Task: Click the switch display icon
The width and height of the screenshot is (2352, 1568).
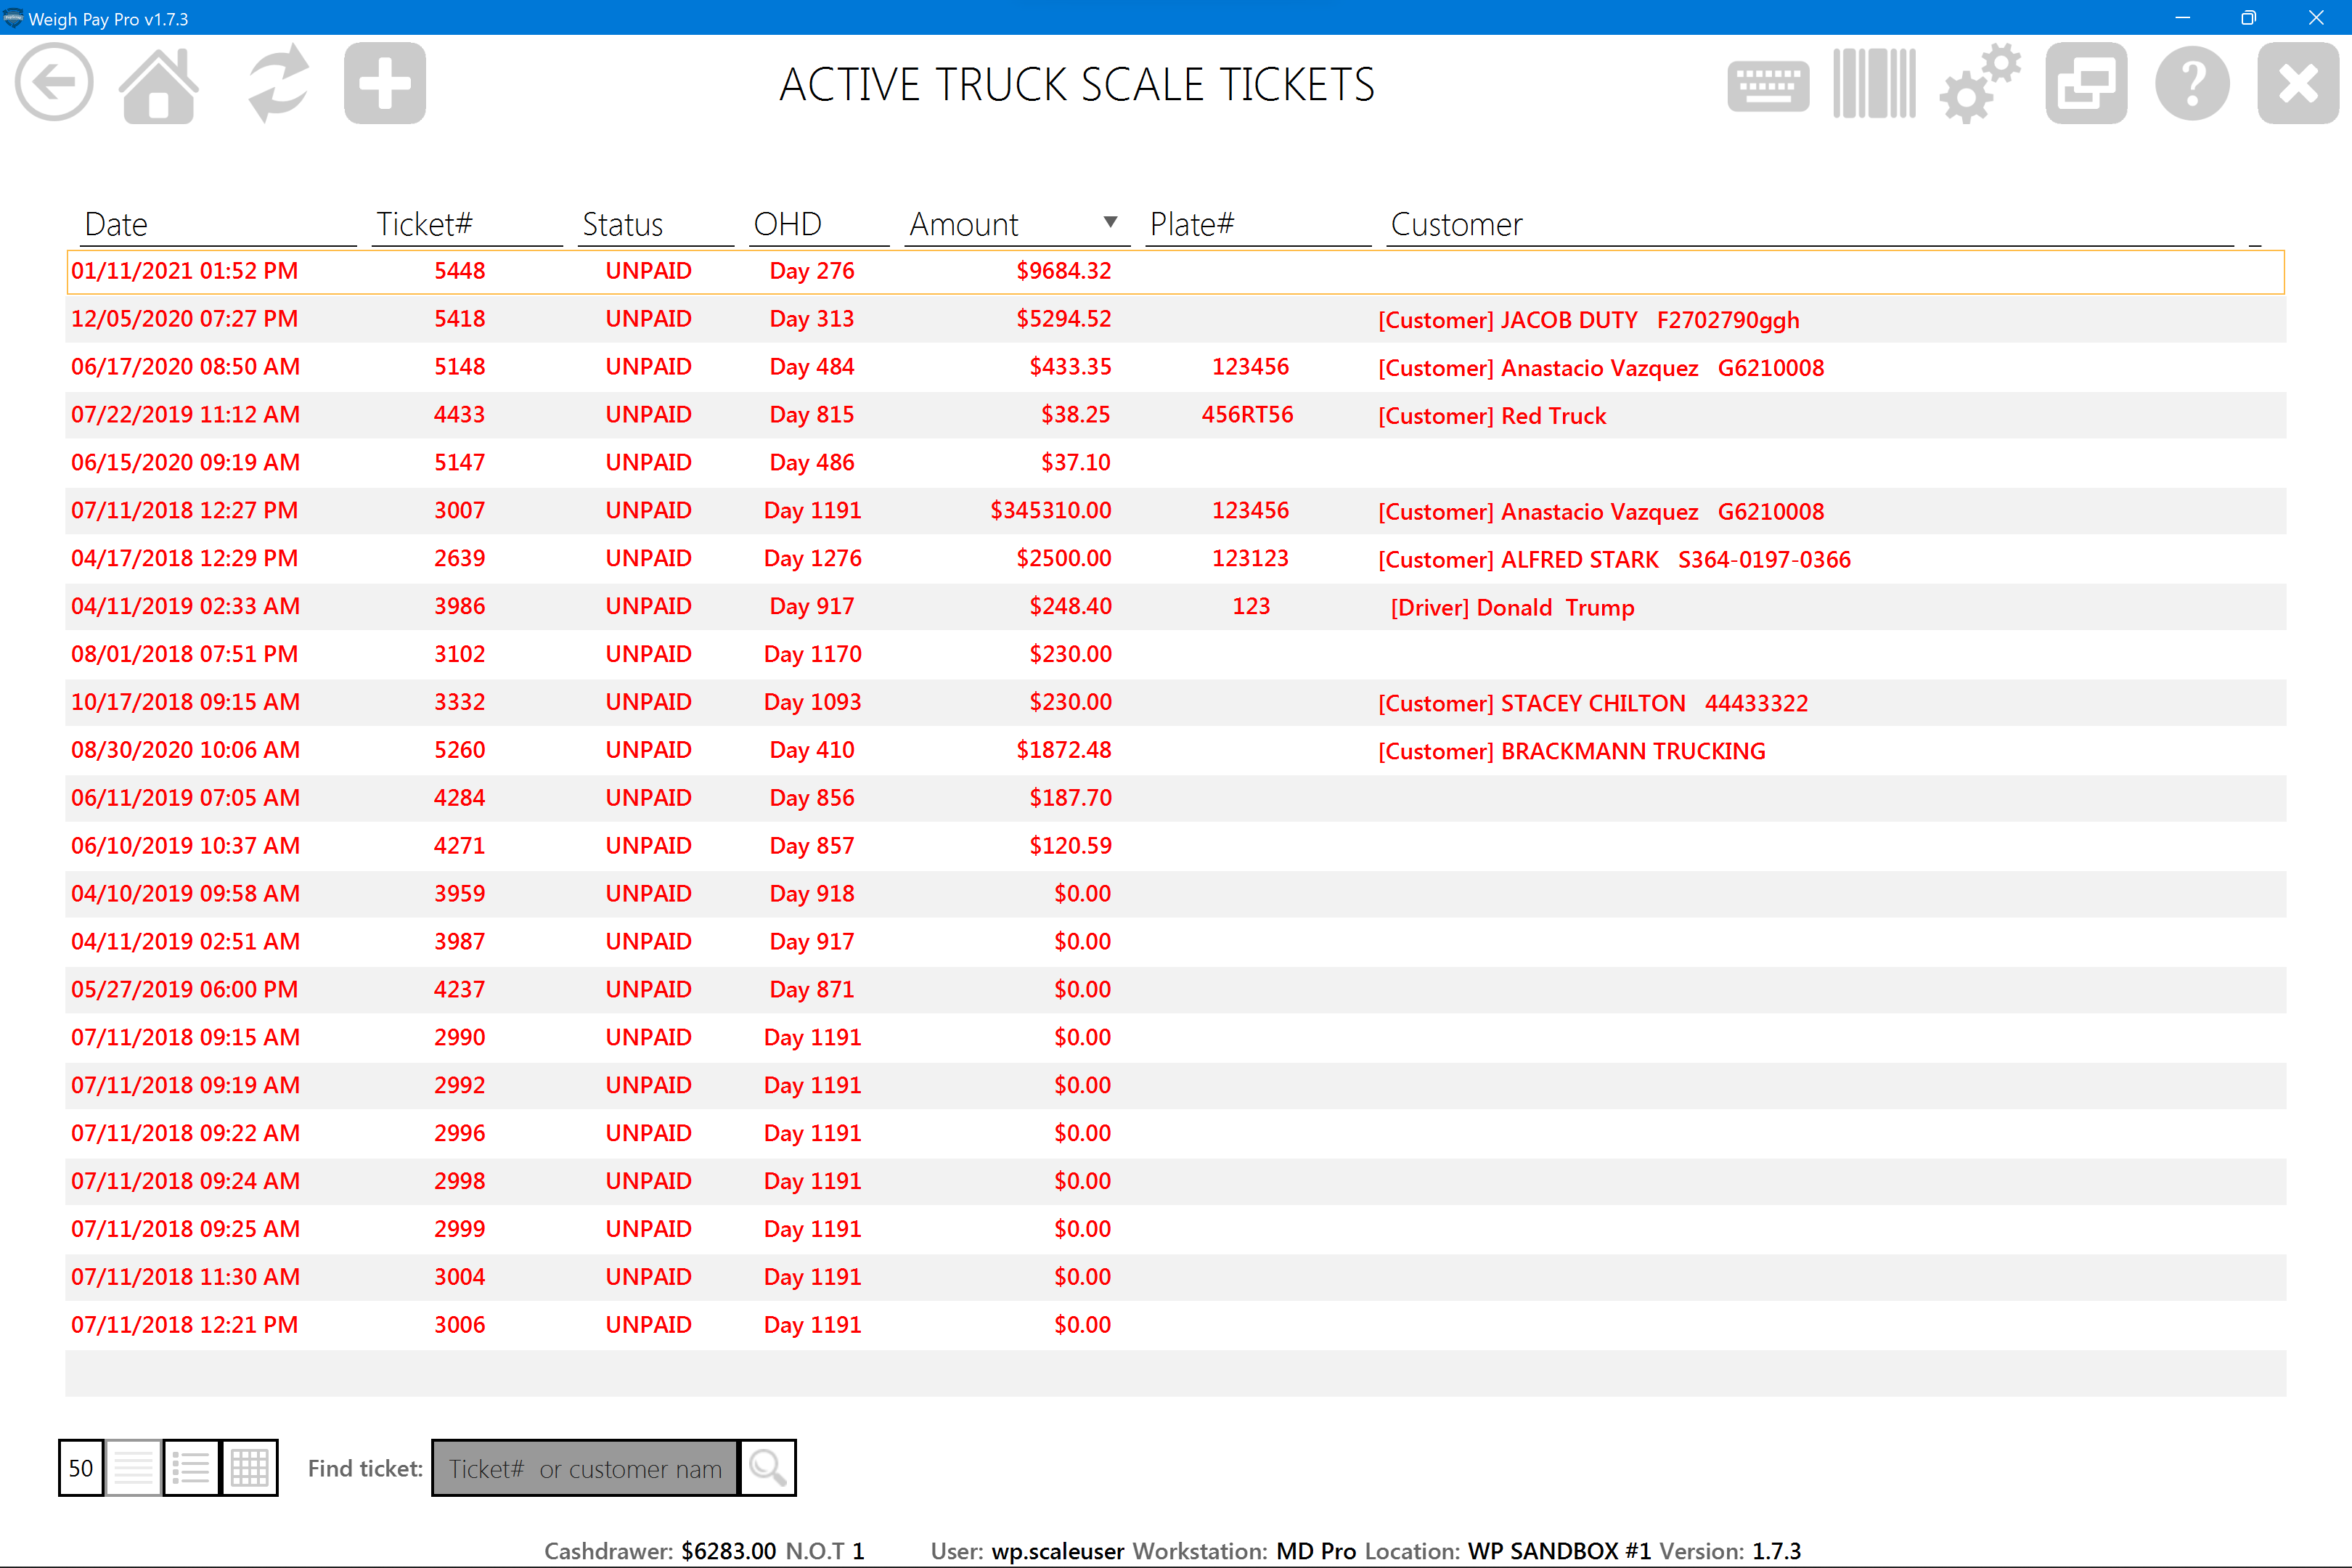Action: click(2085, 84)
